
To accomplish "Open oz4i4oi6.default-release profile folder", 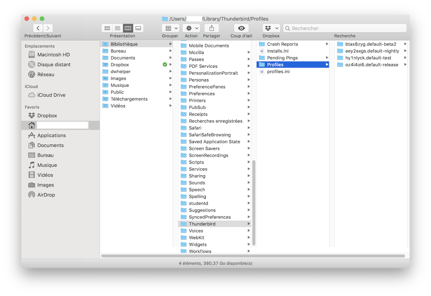I will pyautogui.click(x=371, y=64).
